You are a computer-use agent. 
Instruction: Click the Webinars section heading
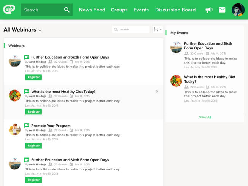pyautogui.click(x=16, y=46)
